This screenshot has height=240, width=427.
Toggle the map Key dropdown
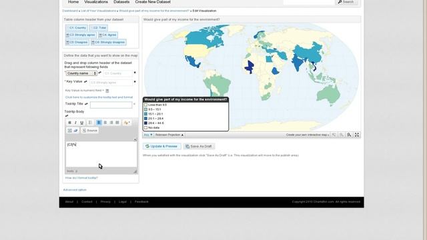pyautogui.click(x=148, y=135)
